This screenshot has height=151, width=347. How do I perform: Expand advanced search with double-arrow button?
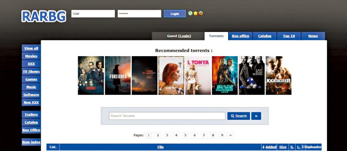[256, 116]
